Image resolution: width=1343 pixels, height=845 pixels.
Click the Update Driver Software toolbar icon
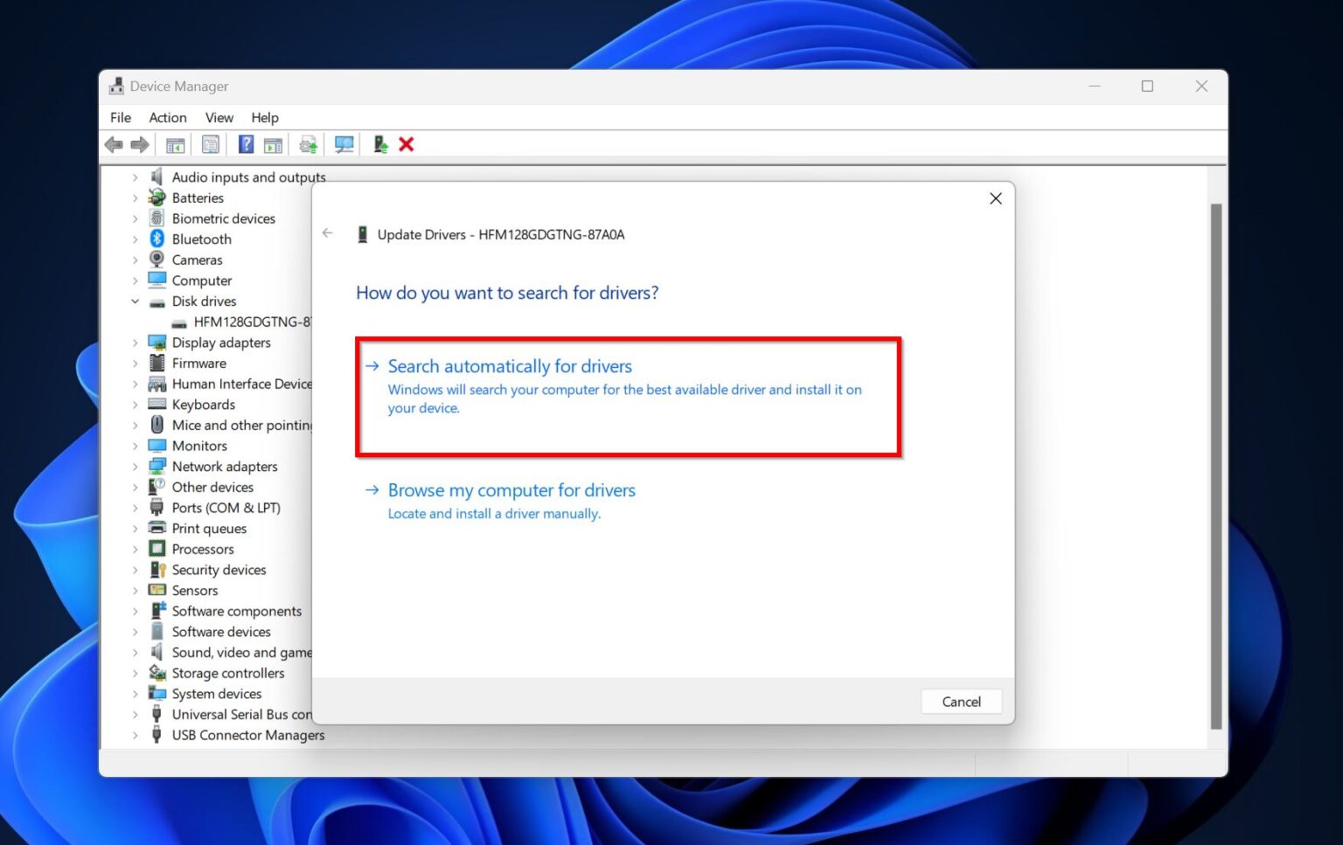coord(380,144)
